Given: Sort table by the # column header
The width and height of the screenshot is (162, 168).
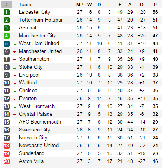Looking at the screenshot, I should (6, 5).
